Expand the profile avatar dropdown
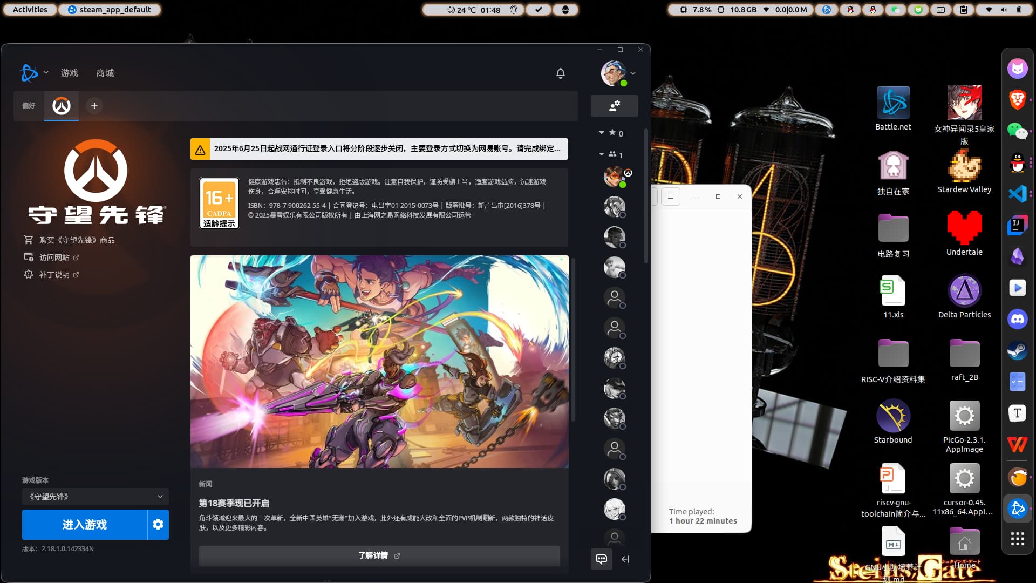 click(632, 73)
